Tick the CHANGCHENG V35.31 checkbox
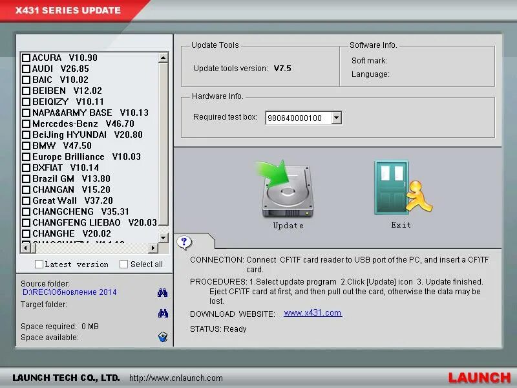The width and height of the screenshot is (517, 388). (x=26, y=211)
